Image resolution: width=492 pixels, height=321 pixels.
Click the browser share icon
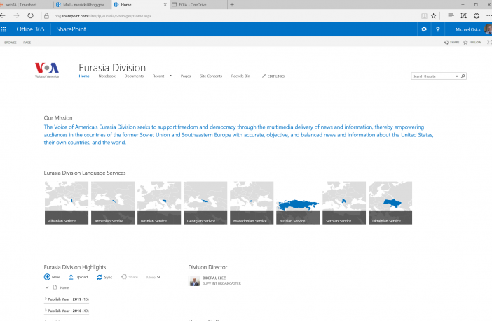click(x=477, y=15)
